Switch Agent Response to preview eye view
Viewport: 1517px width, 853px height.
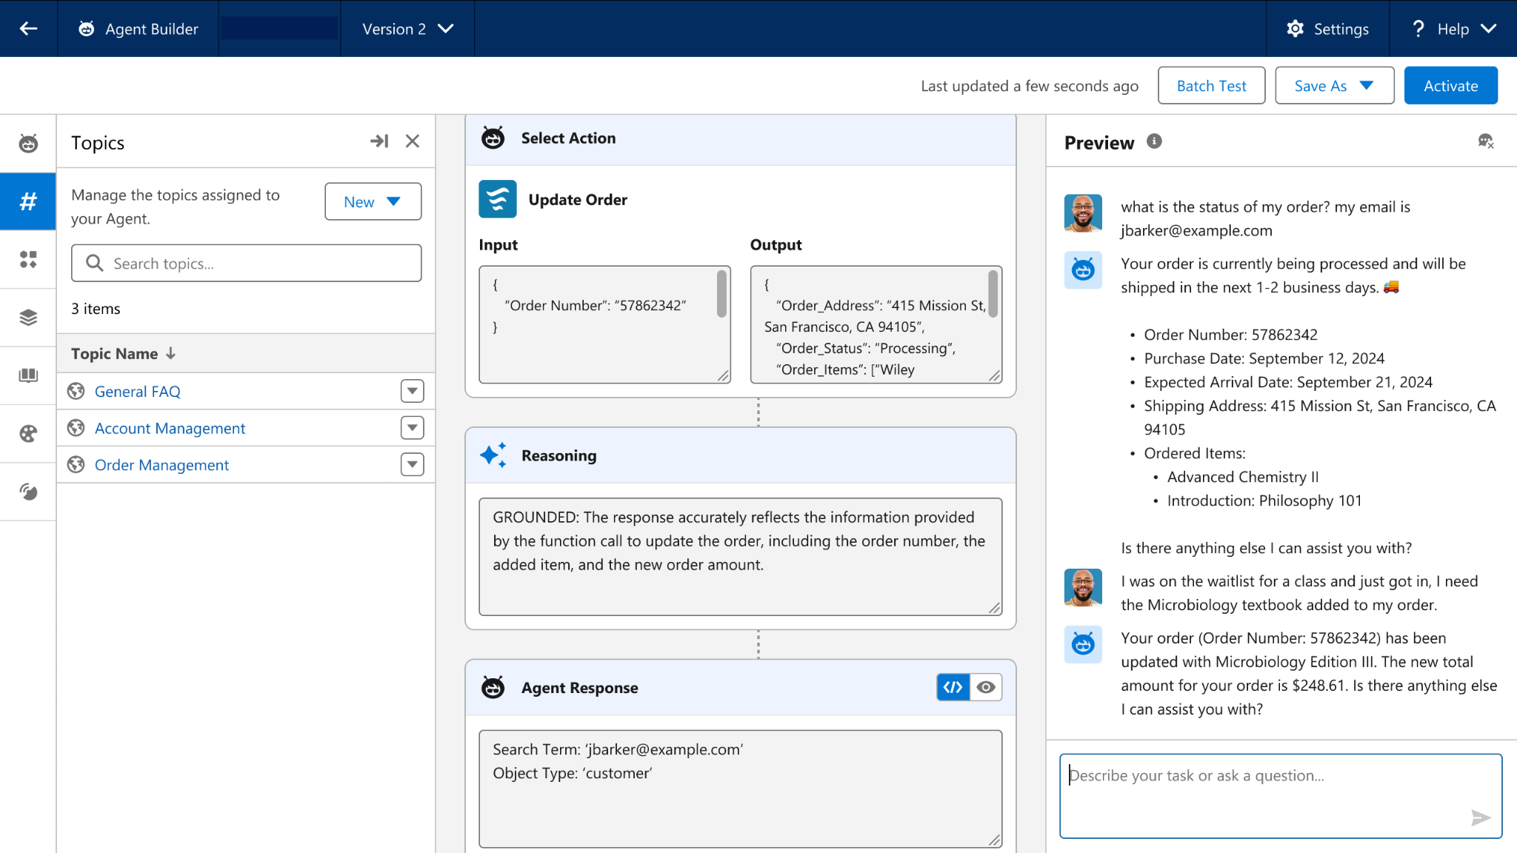pos(985,687)
